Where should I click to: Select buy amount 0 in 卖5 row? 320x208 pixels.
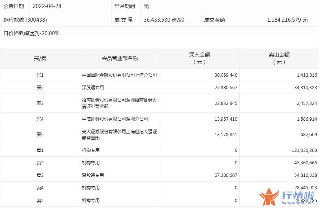pyautogui.click(x=236, y=200)
